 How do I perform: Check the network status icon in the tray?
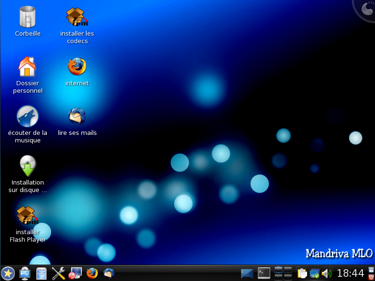[315, 273]
